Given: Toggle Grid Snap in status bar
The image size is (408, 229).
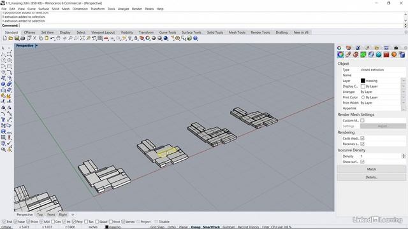Looking at the screenshot, I should click(157, 227).
